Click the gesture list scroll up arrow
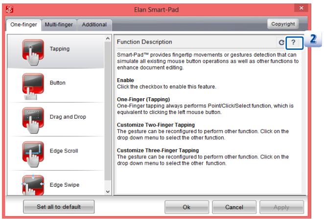Viewport: 324px width, 219px height. pos(108,39)
